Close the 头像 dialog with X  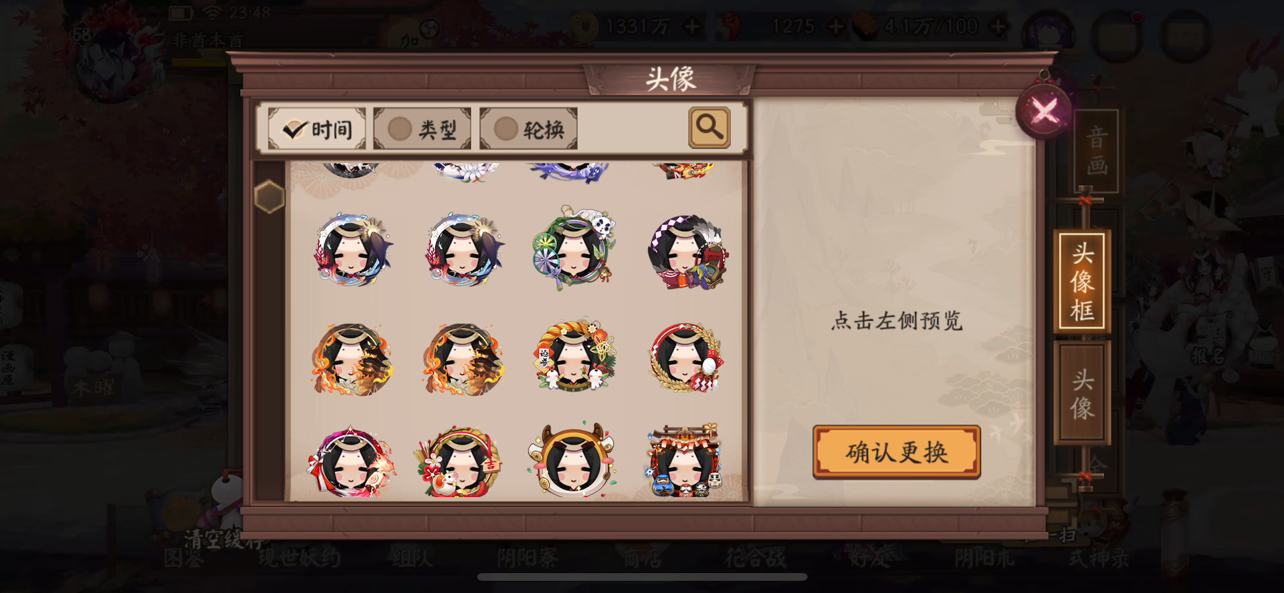click(x=1045, y=109)
